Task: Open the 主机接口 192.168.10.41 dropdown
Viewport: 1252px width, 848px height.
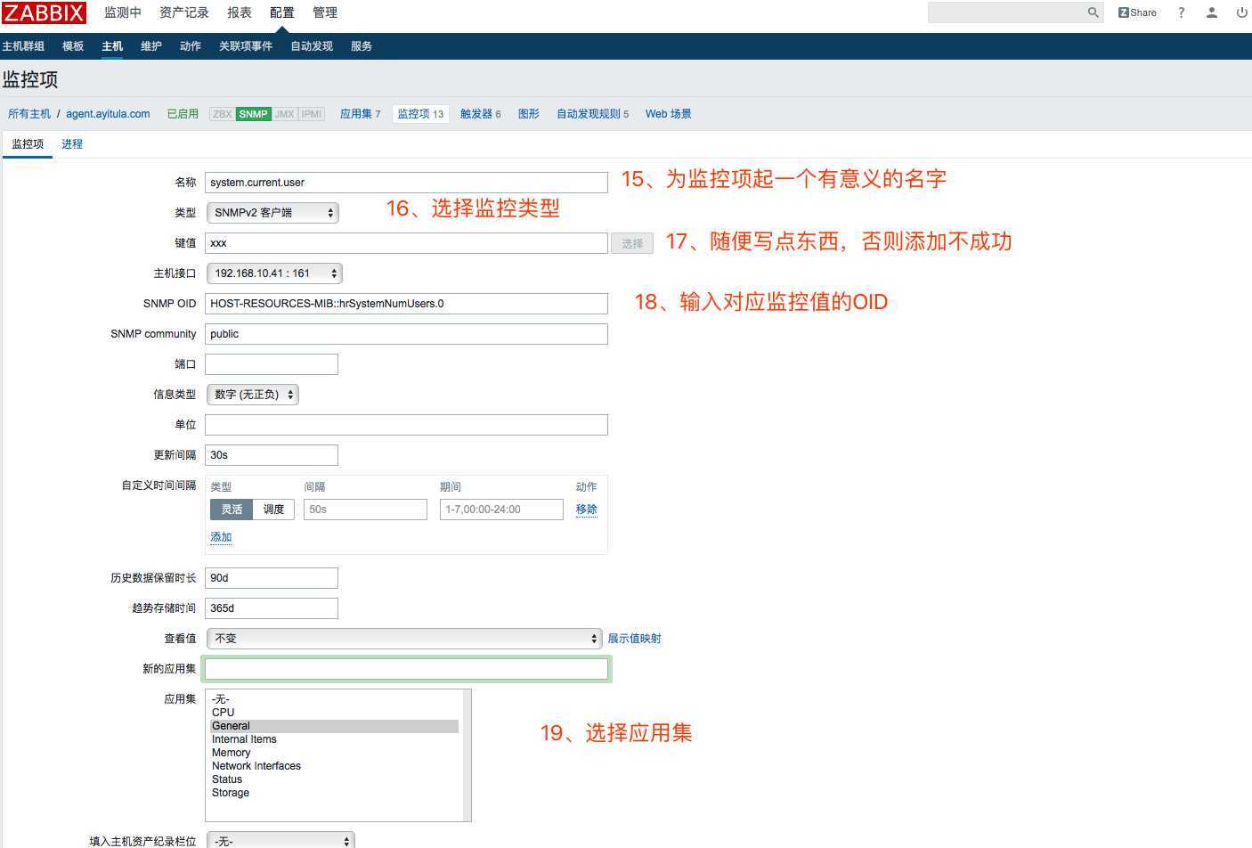Action: click(274, 273)
